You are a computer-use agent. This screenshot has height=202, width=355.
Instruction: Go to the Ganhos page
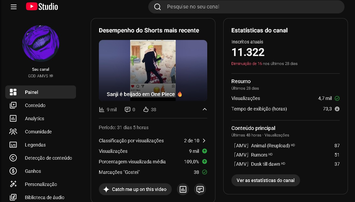click(40, 171)
